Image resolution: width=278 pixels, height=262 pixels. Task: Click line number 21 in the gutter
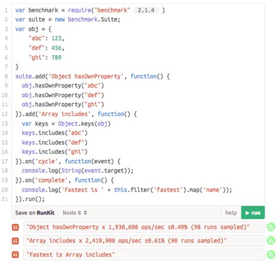click(5, 199)
